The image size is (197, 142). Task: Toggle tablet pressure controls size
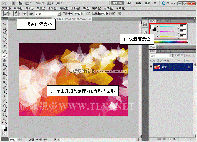coord(120,14)
